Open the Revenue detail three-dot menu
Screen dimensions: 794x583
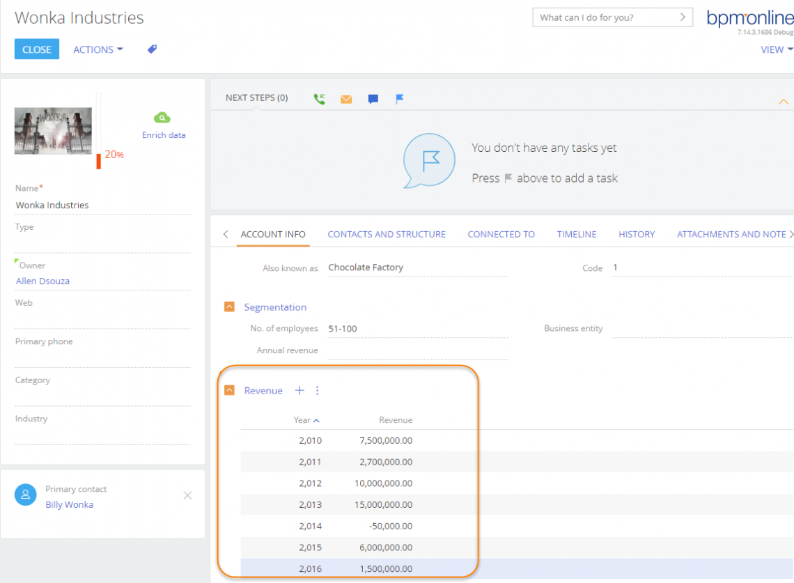pyautogui.click(x=318, y=391)
